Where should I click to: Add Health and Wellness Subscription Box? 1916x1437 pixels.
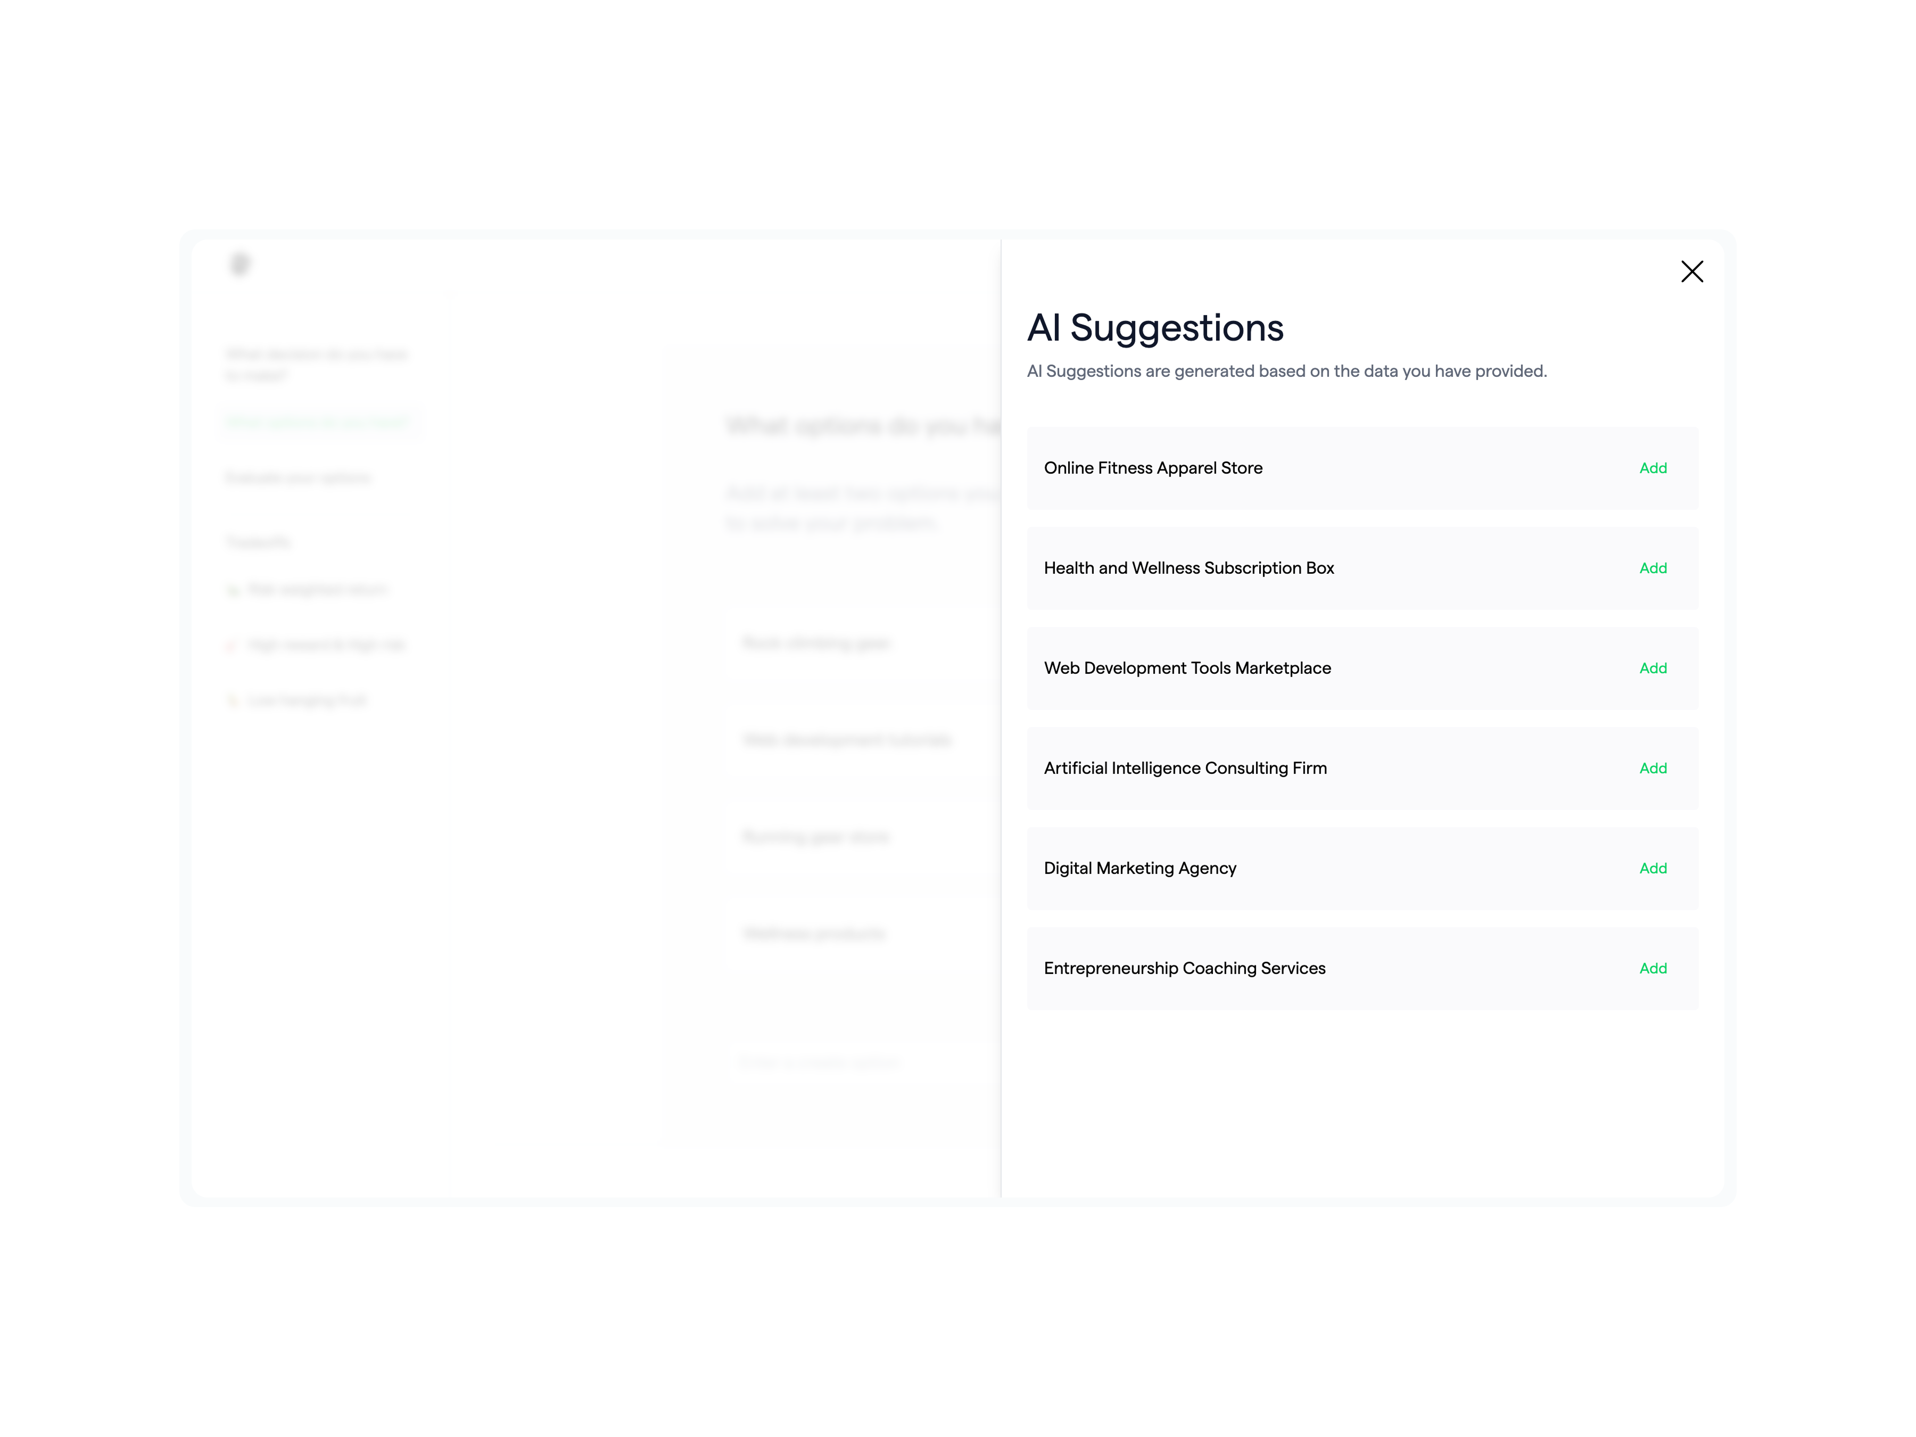point(1653,568)
